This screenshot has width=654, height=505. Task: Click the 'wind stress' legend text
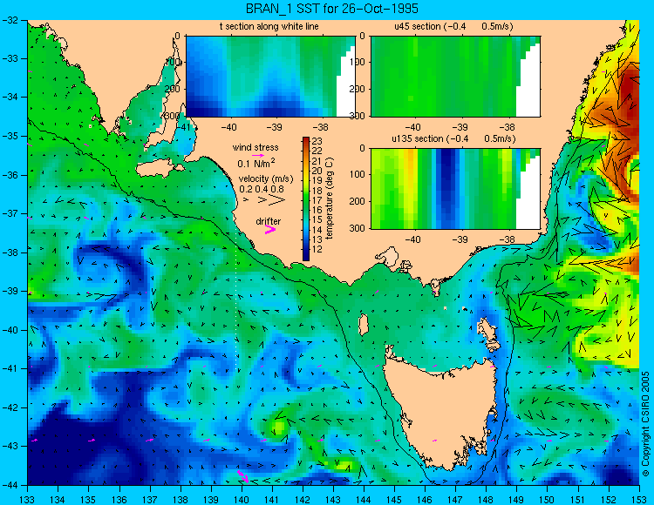click(255, 147)
